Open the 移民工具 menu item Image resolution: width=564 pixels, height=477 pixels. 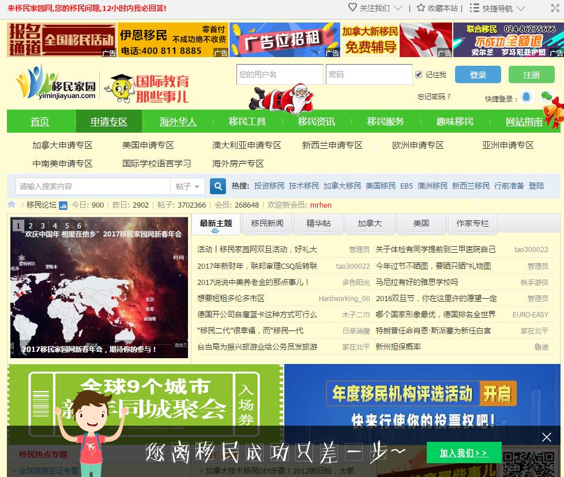pyautogui.click(x=247, y=122)
